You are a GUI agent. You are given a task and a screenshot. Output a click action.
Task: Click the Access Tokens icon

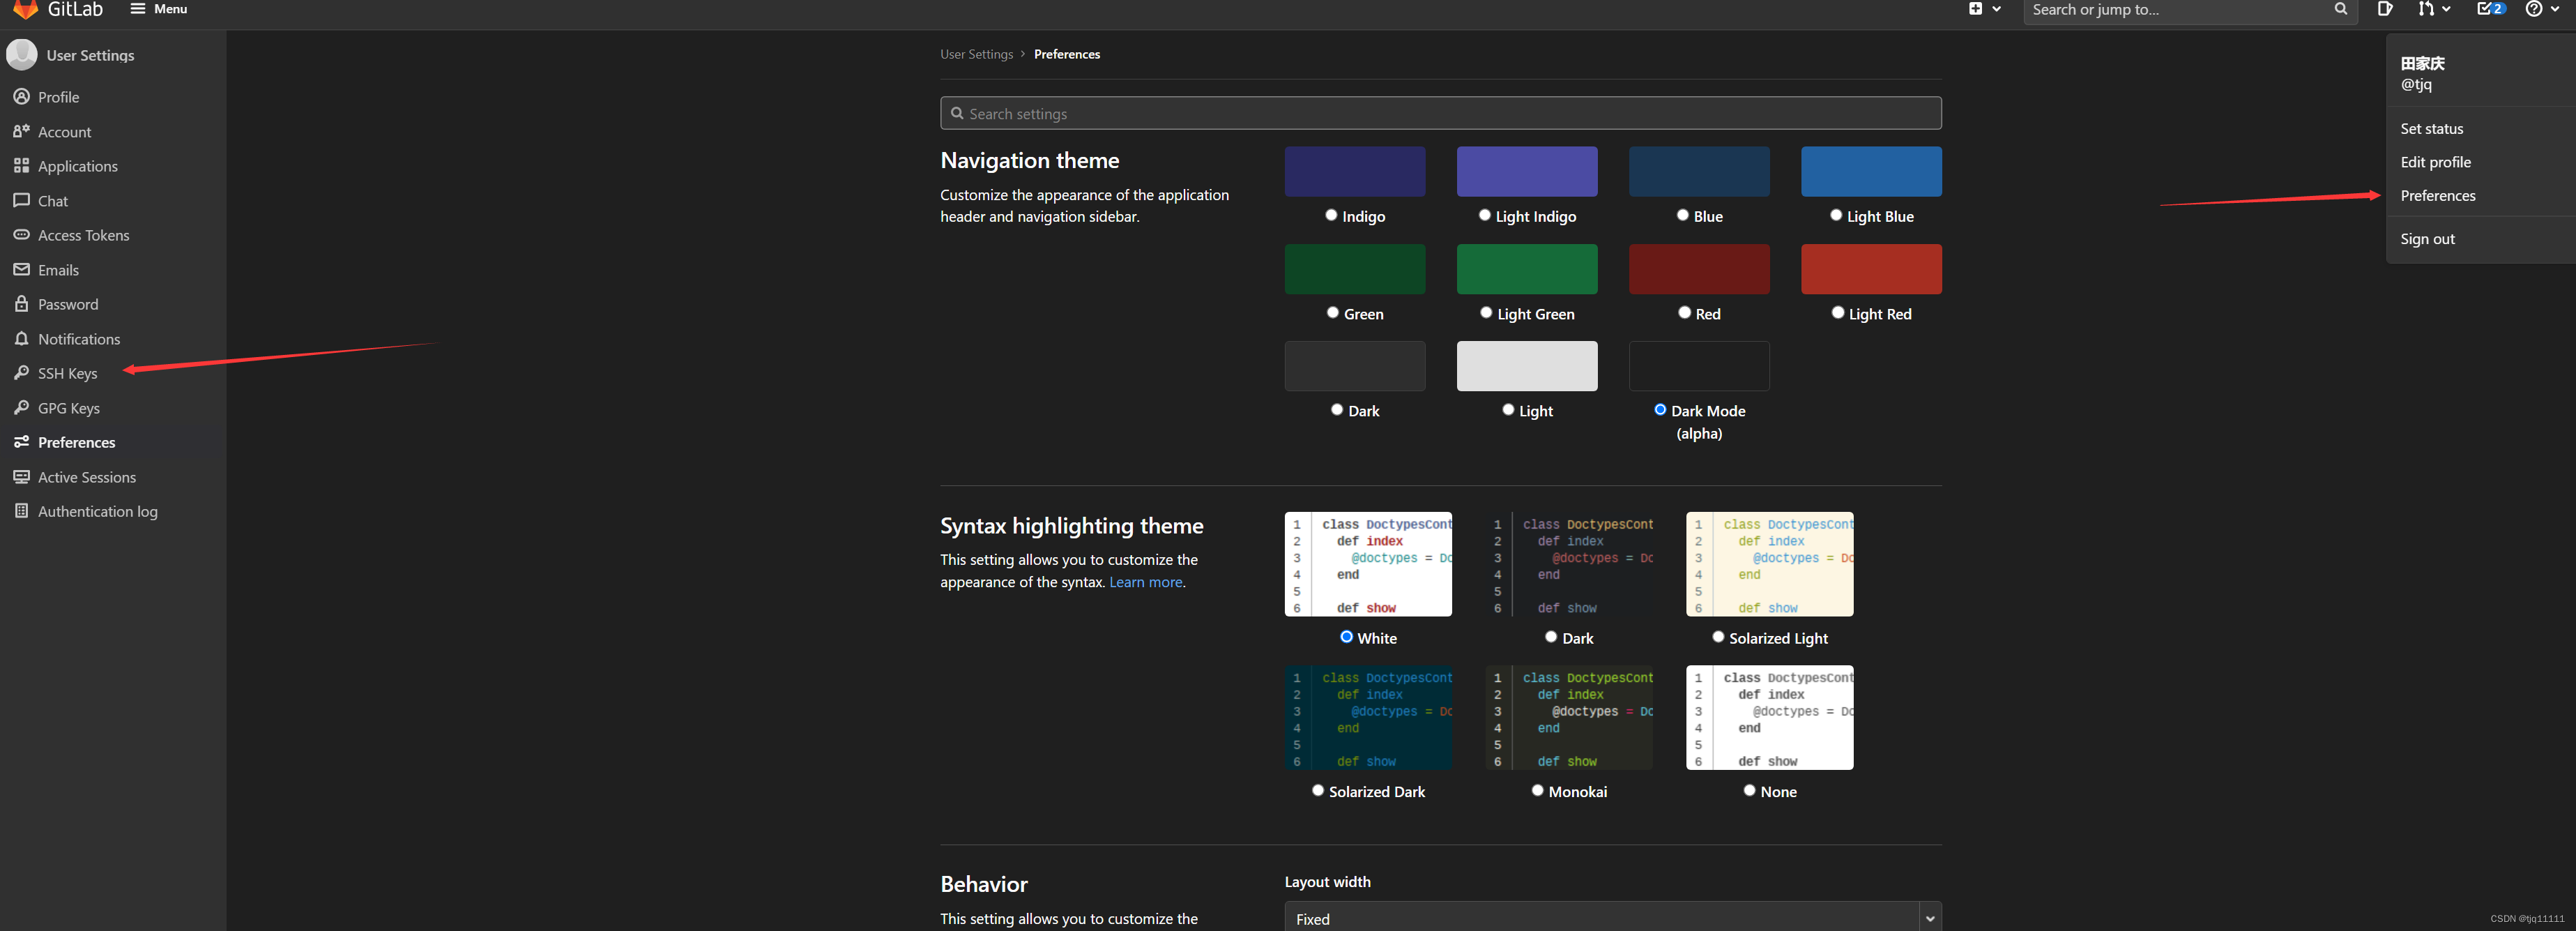click(x=21, y=235)
